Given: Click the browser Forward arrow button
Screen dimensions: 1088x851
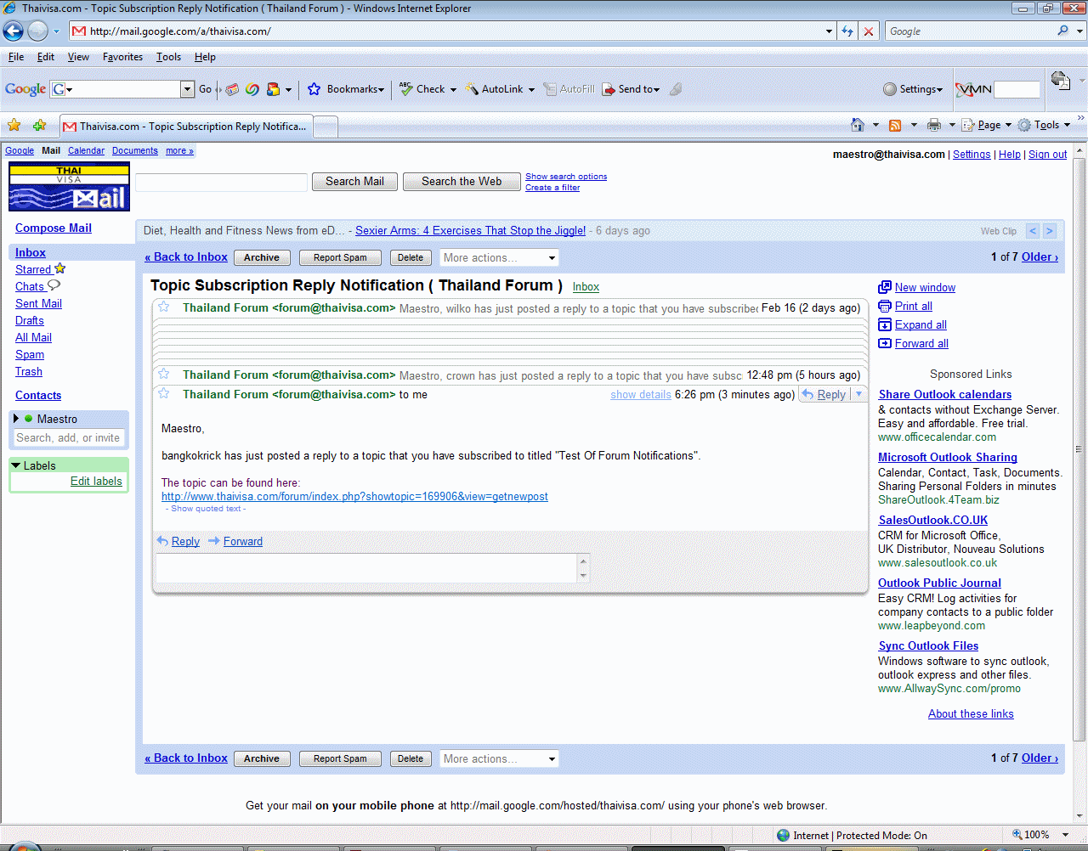Looking at the screenshot, I should [x=37, y=31].
